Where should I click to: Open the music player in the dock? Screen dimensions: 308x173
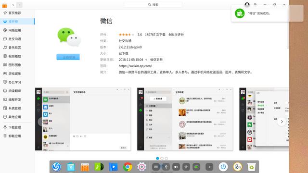[x=99, y=167]
